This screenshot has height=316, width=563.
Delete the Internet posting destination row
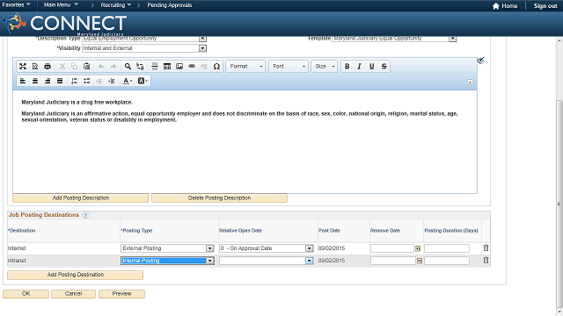pyautogui.click(x=486, y=248)
